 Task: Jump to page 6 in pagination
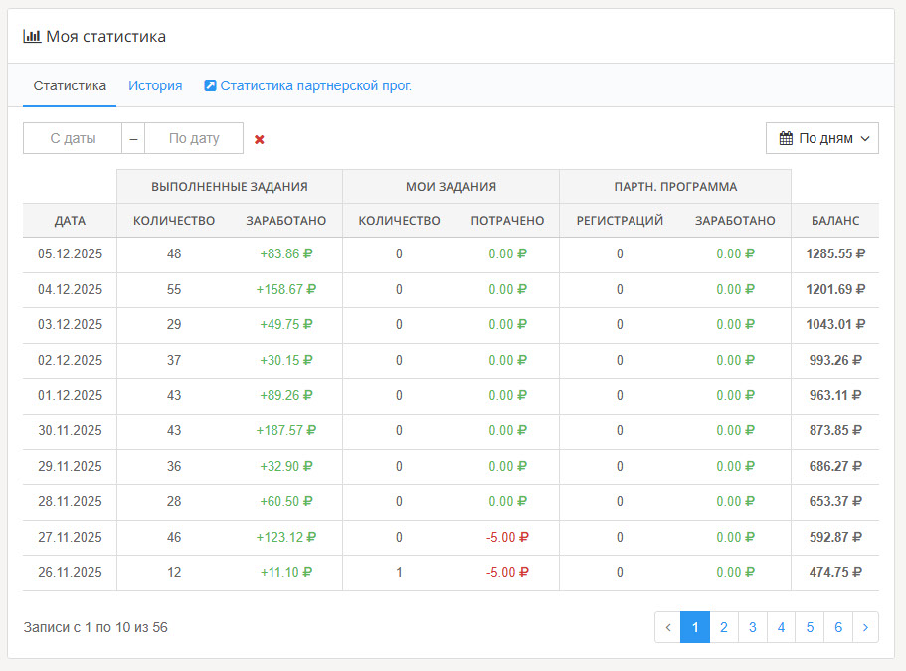[x=838, y=627]
